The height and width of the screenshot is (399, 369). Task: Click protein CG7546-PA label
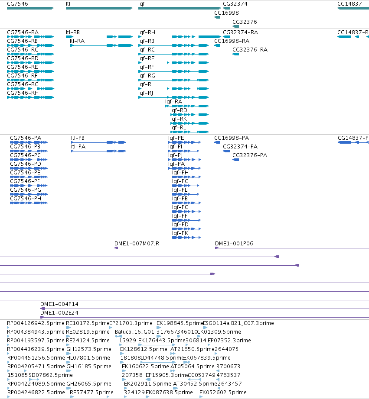26,138
